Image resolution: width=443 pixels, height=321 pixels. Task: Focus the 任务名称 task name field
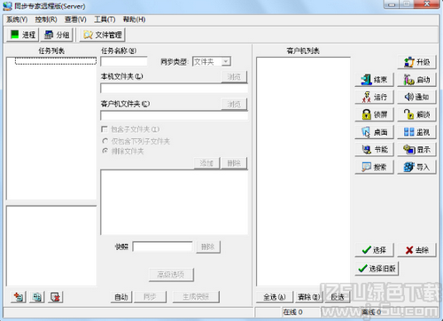pos(124,61)
